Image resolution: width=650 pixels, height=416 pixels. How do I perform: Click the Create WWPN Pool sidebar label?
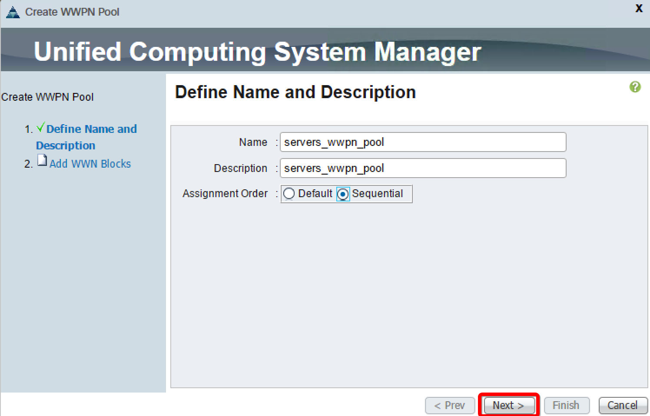[47, 97]
